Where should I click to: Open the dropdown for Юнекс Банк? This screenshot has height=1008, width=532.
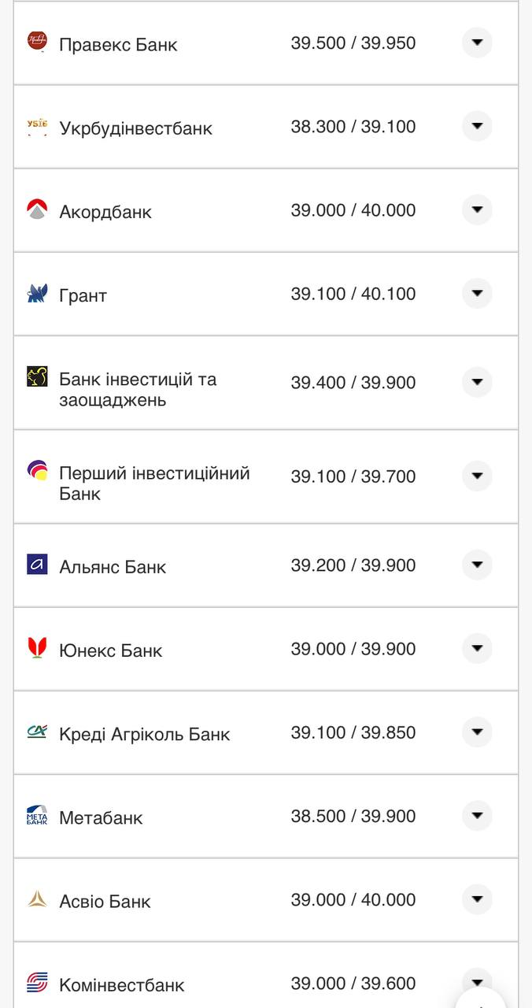click(477, 648)
